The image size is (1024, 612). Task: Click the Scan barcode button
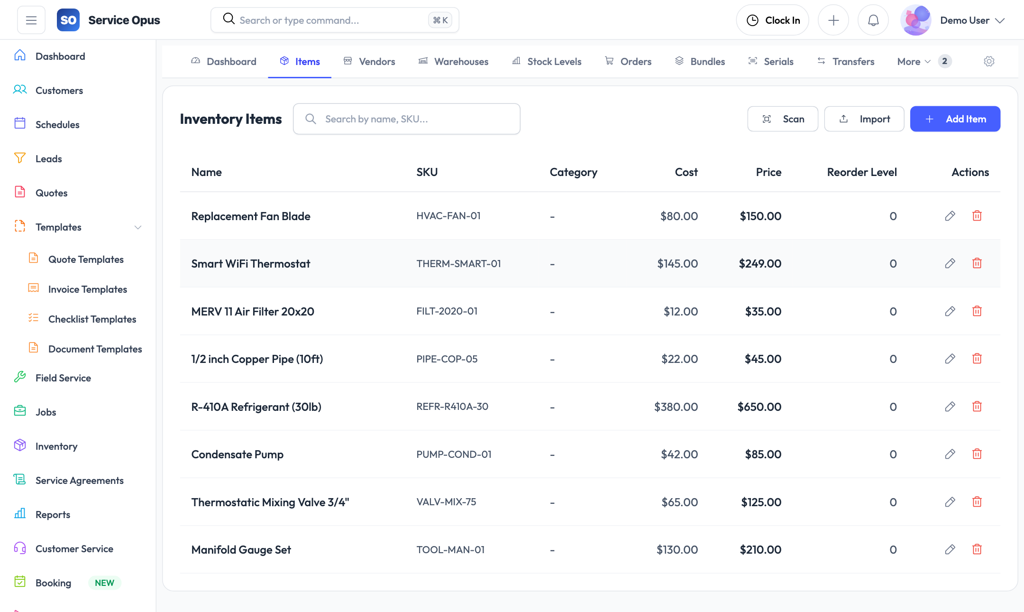coord(782,119)
